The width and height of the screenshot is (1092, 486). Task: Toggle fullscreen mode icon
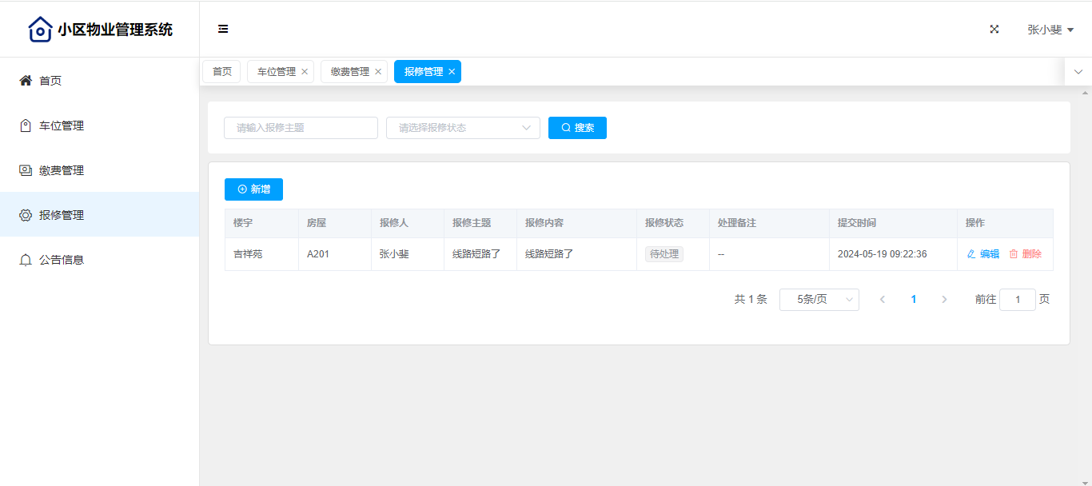pos(994,30)
